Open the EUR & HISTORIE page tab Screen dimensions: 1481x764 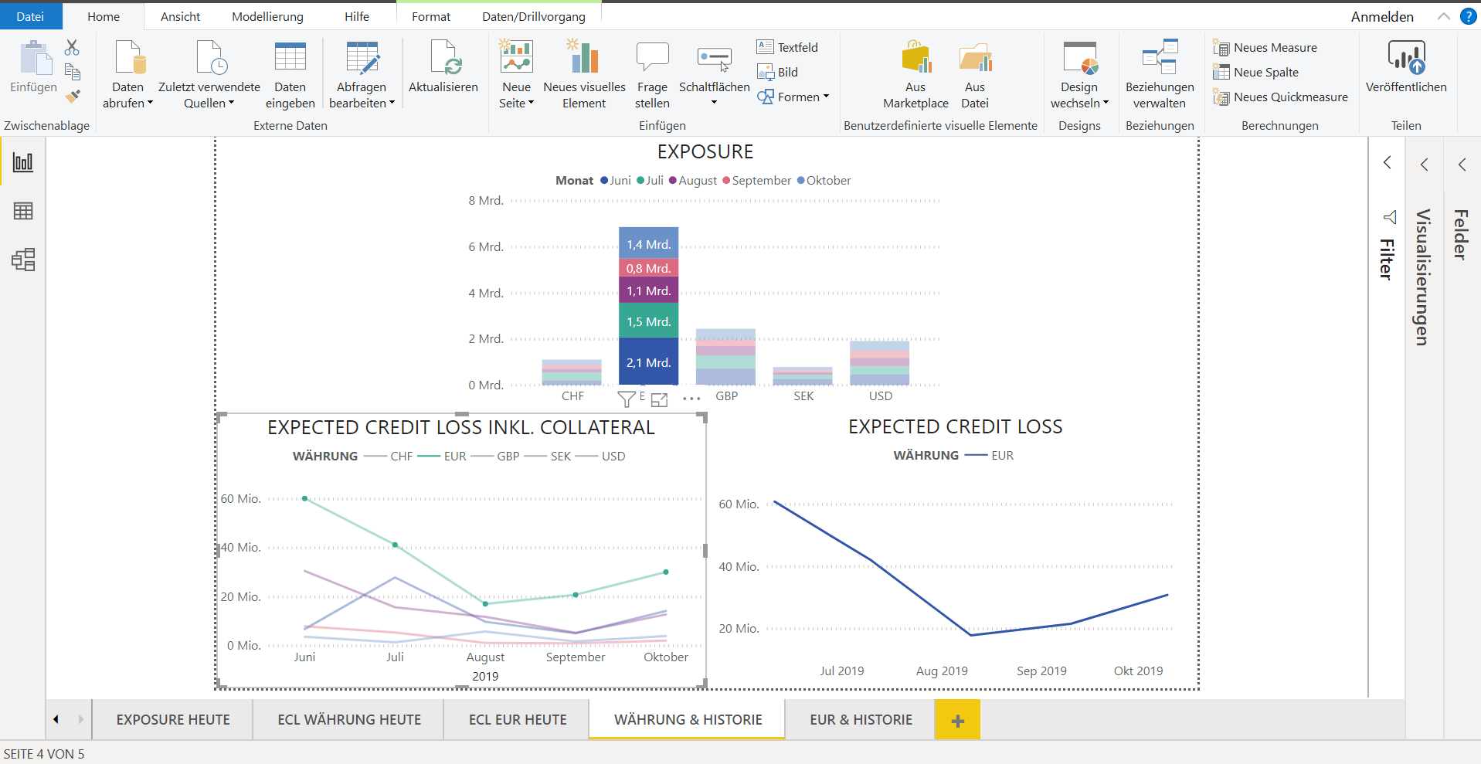pos(861,719)
